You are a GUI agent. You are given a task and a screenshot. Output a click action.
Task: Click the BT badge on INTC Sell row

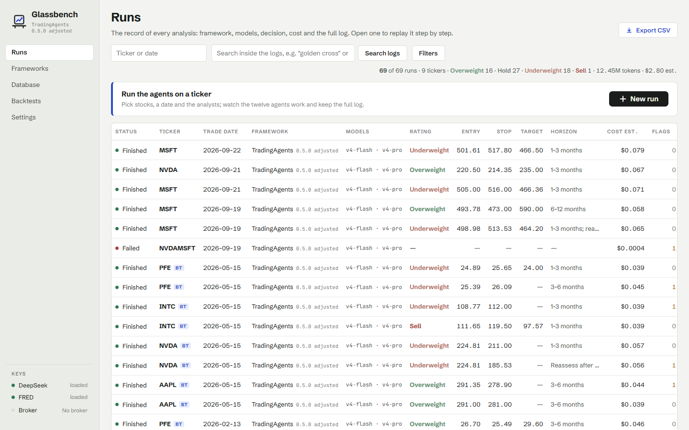183,326
